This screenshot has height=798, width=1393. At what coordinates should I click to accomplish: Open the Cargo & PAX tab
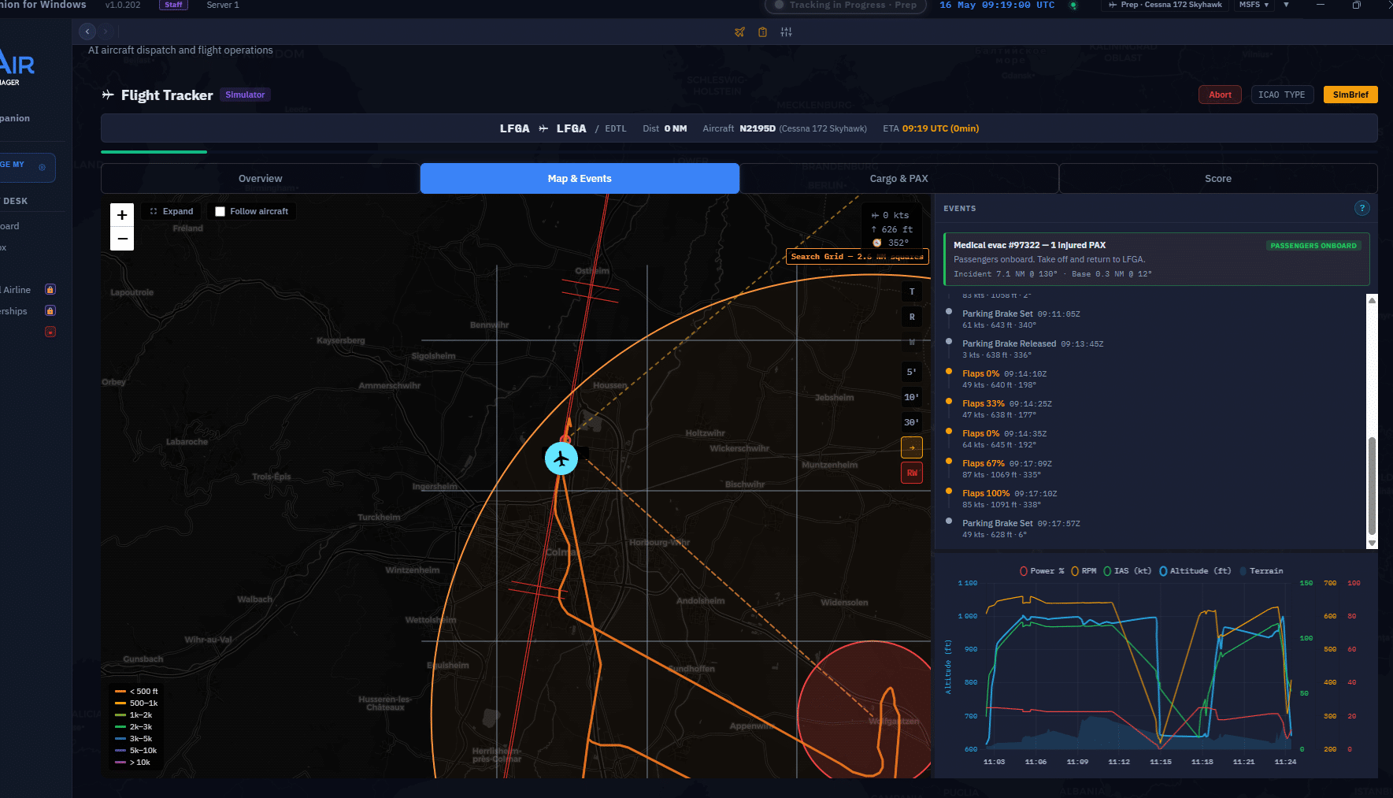click(x=898, y=179)
